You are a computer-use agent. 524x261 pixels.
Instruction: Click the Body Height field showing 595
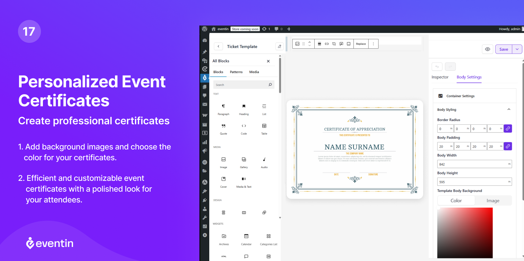click(475, 182)
